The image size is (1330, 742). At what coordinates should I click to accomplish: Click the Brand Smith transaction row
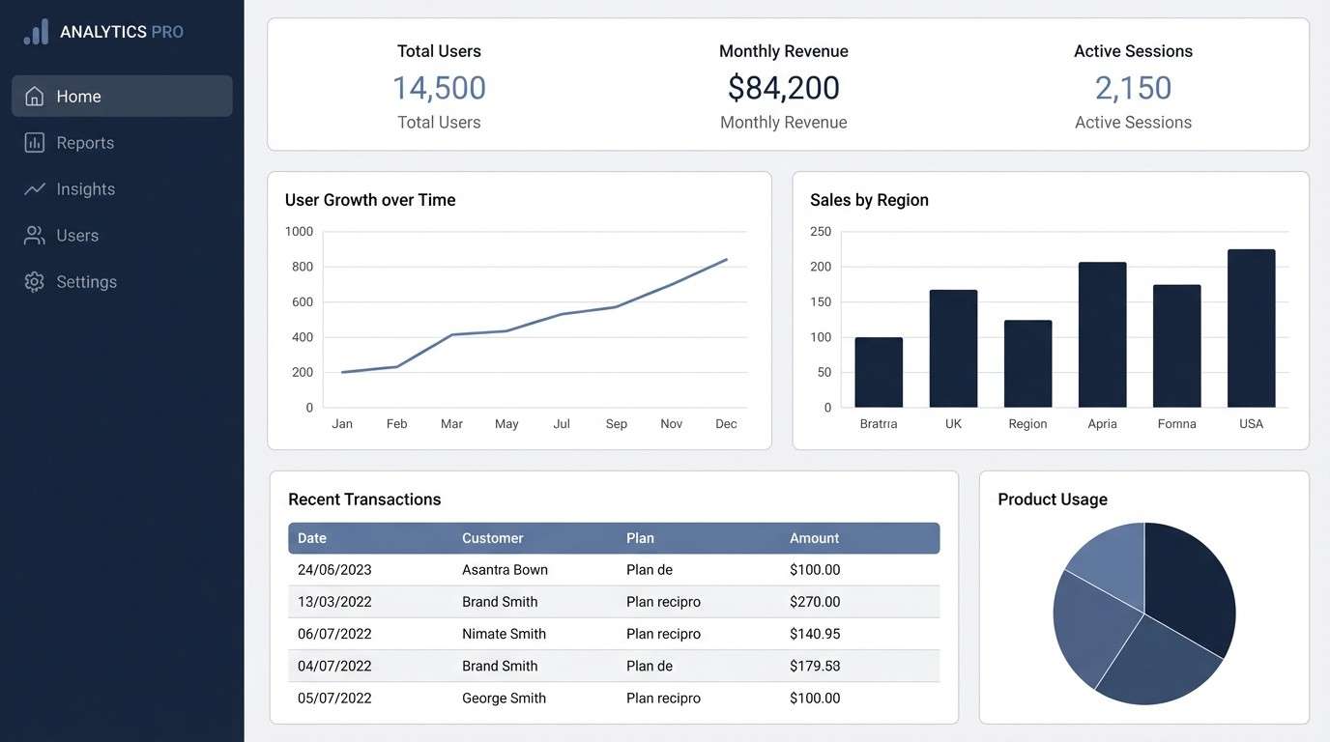(615, 601)
